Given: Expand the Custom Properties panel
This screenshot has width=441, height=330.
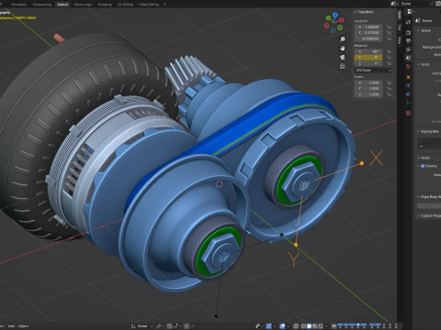Looking at the screenshot, I should [419, 215].
